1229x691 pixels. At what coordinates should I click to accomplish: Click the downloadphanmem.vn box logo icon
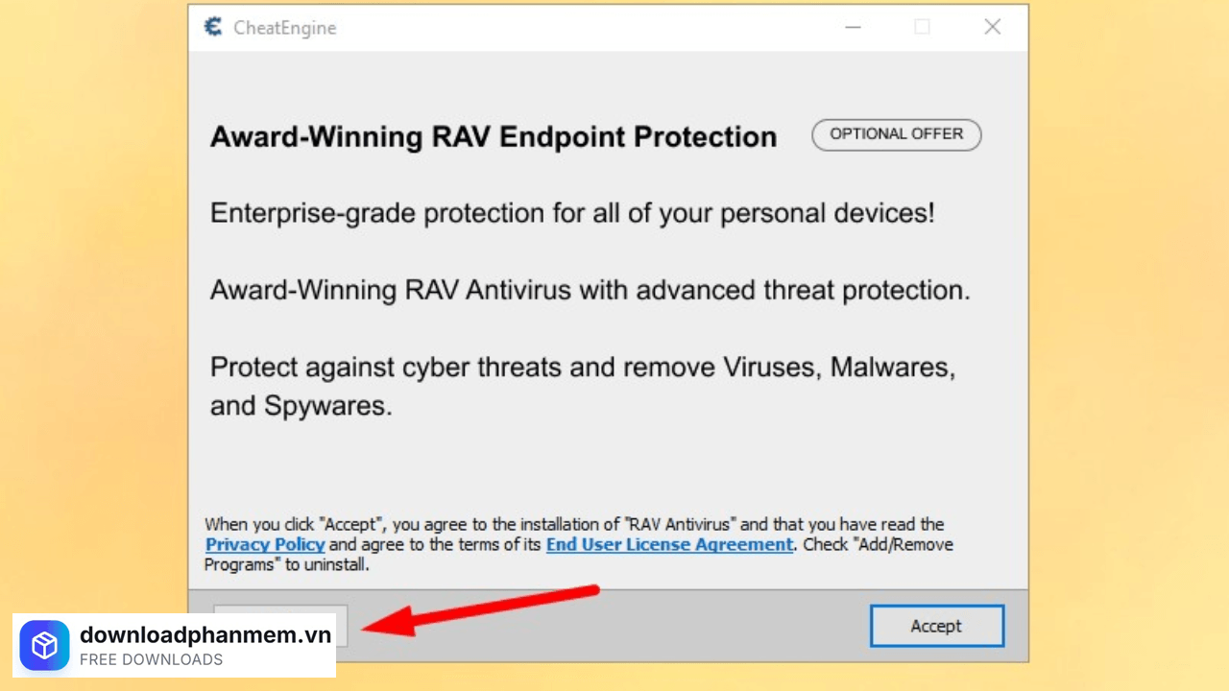(x=45, y=645)
